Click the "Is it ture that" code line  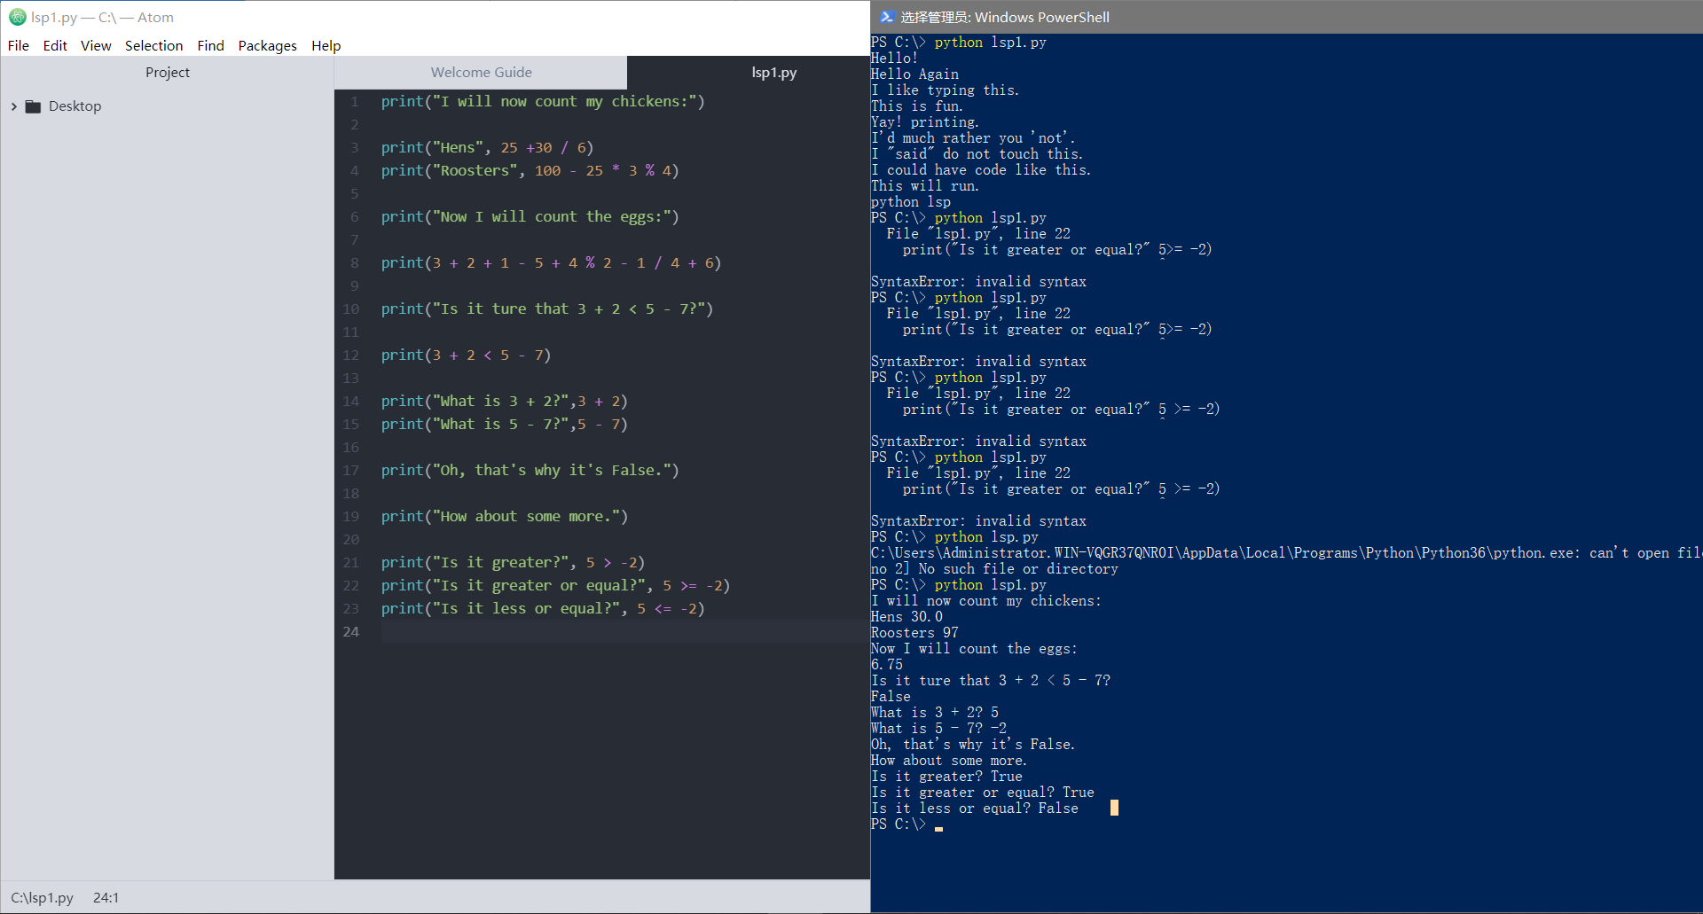[x=547, y=309]
